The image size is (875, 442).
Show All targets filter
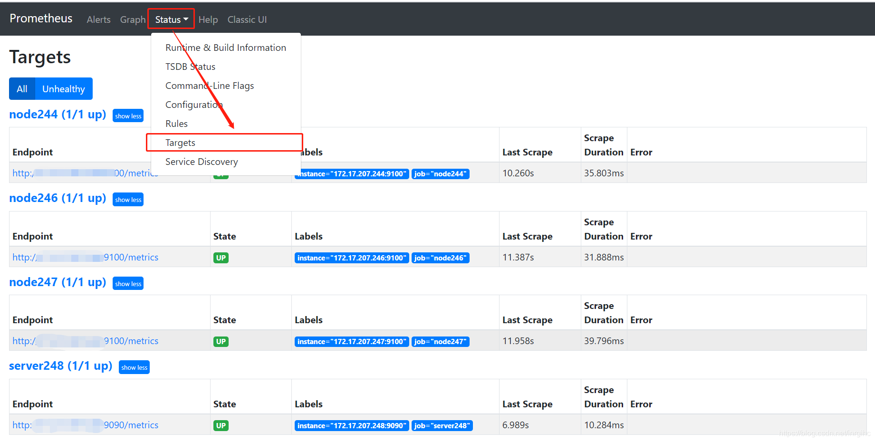point(22,89)
